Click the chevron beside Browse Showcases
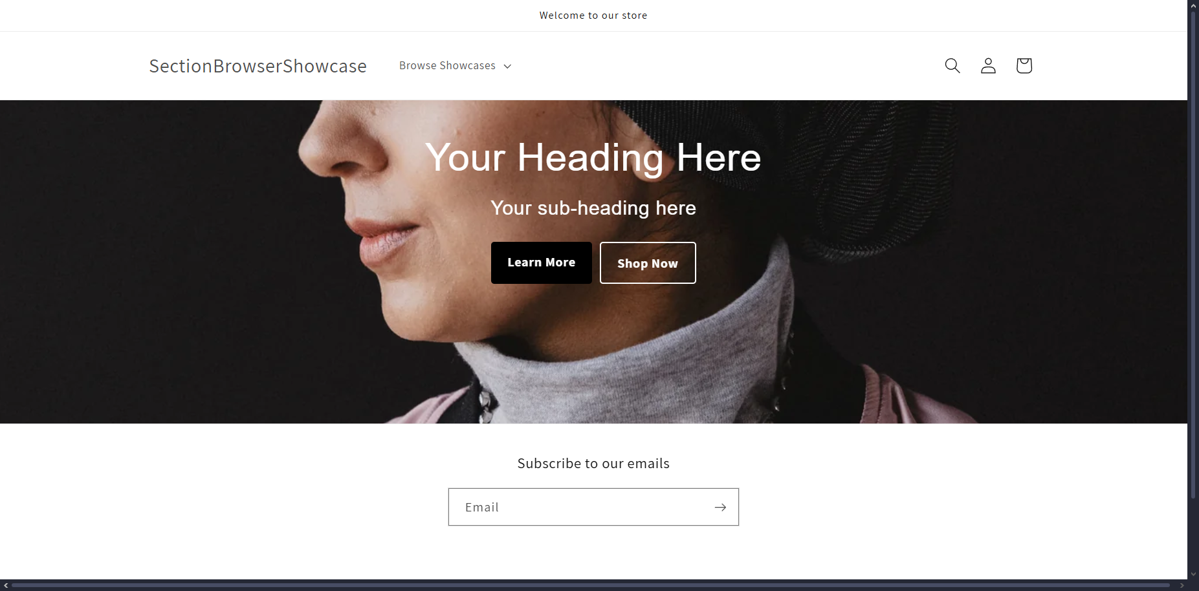Screen dimensions: 1199x591 pos(507,66)
